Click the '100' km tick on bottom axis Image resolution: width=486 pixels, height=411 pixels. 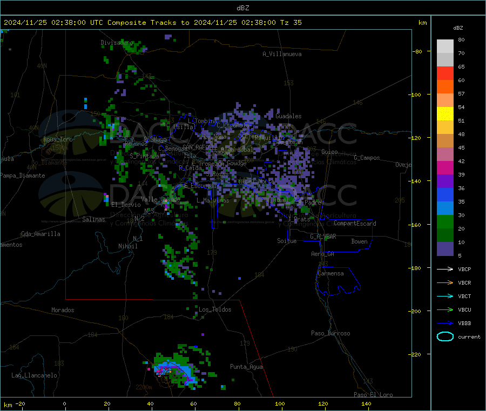280,403
